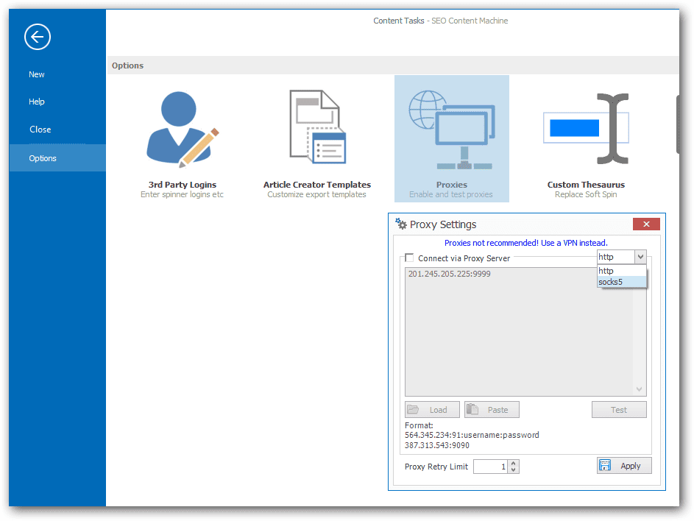This screenshot has width=694, height=521.
Task: Select the Help menu item
Action: (x=37, y=102)
